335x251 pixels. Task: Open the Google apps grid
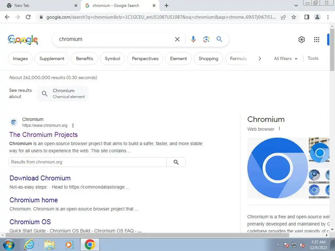[x=317, y=40]
